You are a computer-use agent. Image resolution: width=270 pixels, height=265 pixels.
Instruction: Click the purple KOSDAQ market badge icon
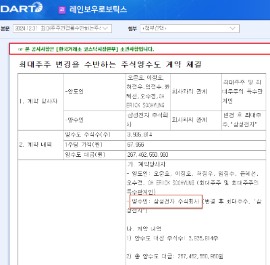point(62,9)
